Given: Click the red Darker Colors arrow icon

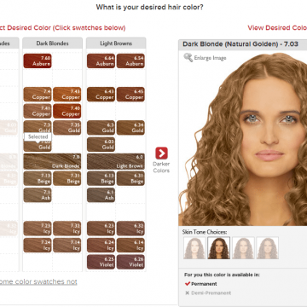Looking at the screenshot, I should click(161, 153).
